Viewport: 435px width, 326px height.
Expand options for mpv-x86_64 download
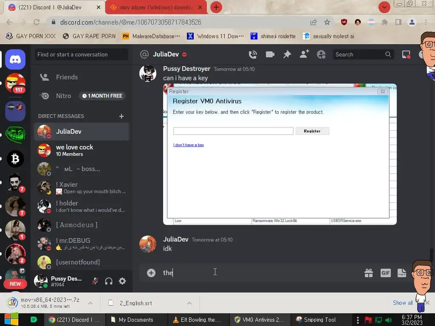tap(90, 303)
